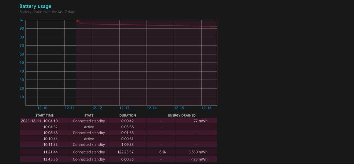Click the 50 percent label on y-axis
The height and width of the screenshot is (164, 354).
pos(22,63)
